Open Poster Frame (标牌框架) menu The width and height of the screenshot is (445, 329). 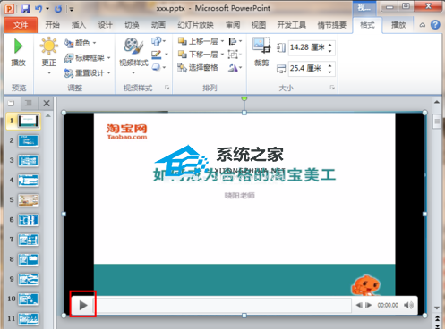click(87, 58)
